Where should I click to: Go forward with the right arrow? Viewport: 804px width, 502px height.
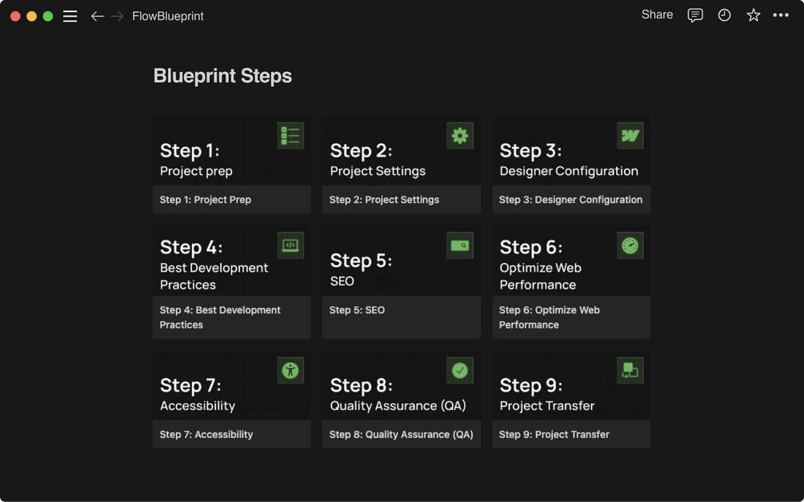pyautogui.click(x=117, y=16)
